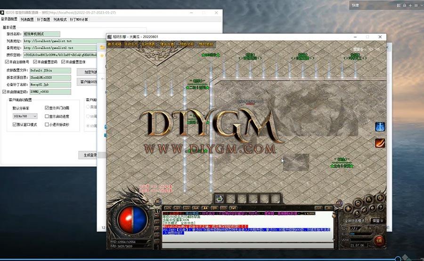This screenshot has height=261, width=424.
Task: Toggle the 开启重置密保 checkbox
Action: click(x=63, y=62)
